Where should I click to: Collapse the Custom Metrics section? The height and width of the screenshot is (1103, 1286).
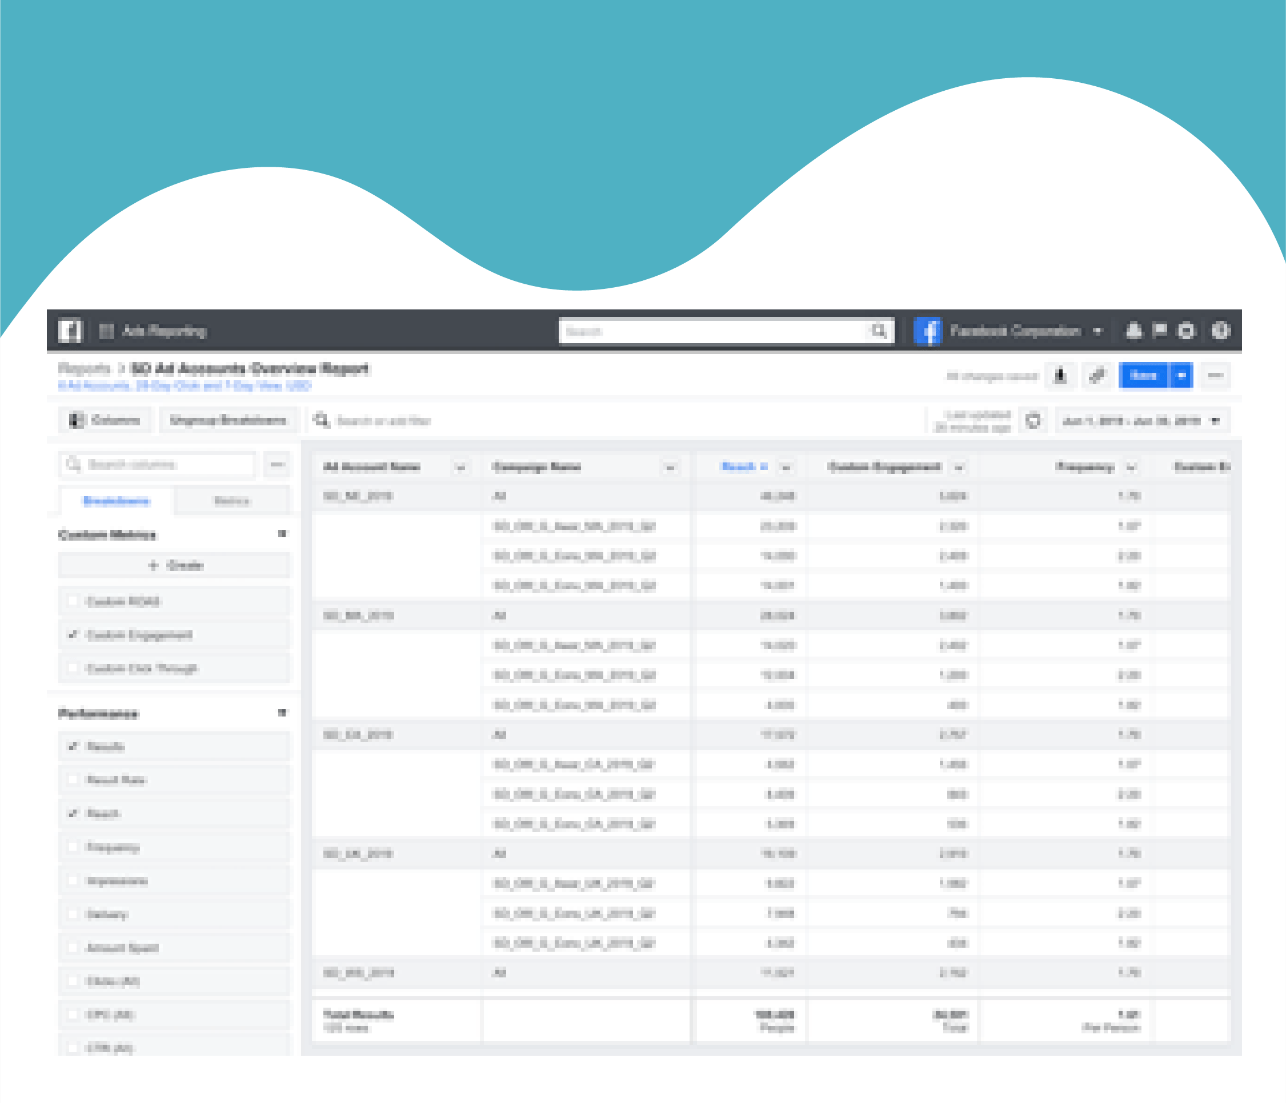282,534
